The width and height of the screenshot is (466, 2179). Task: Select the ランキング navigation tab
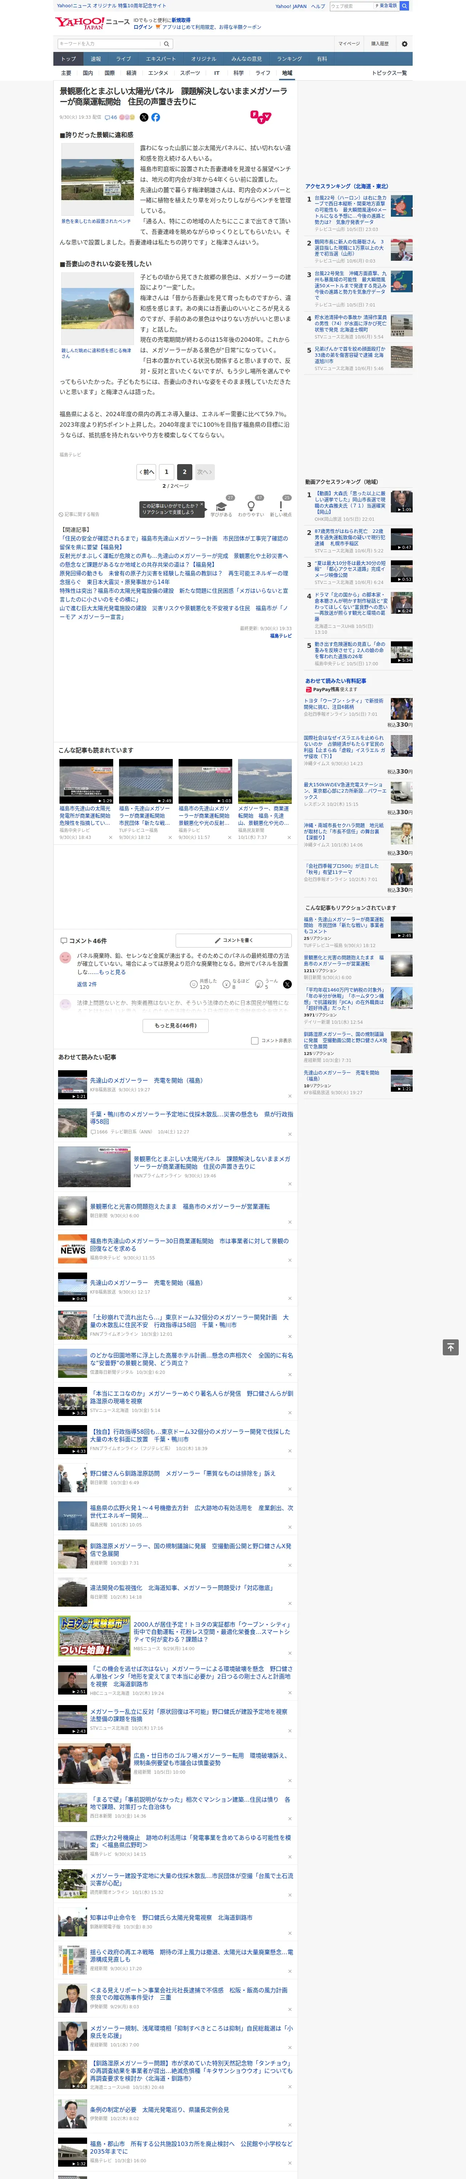click(289, 59)
